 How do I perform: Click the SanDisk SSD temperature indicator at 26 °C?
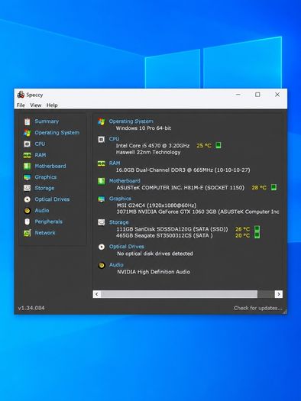(x=257, y=229)
